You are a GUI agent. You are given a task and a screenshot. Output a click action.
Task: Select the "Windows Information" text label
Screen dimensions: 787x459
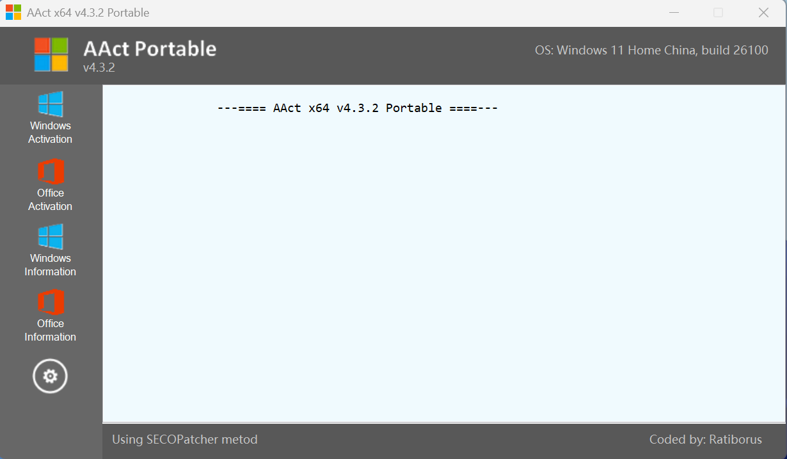click(51, 265)
